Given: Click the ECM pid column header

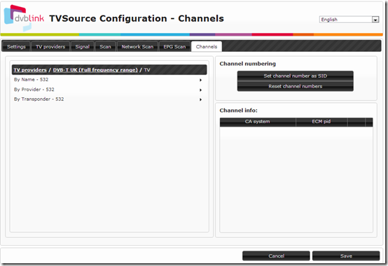Looking at the screenshot, I should [321, 122].
